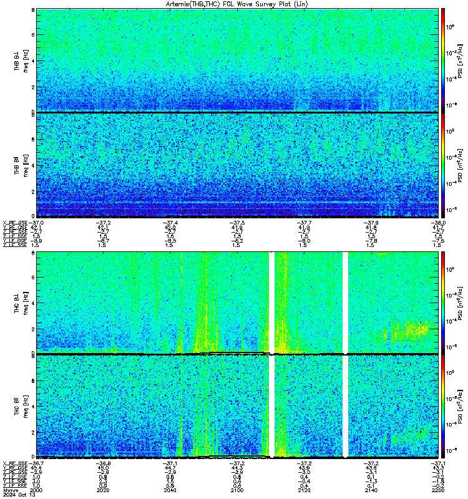468x499 pixels.
Task: Click the '8' frequency tick of the THB B⊥ panel
Action: [x=33, y=10]
